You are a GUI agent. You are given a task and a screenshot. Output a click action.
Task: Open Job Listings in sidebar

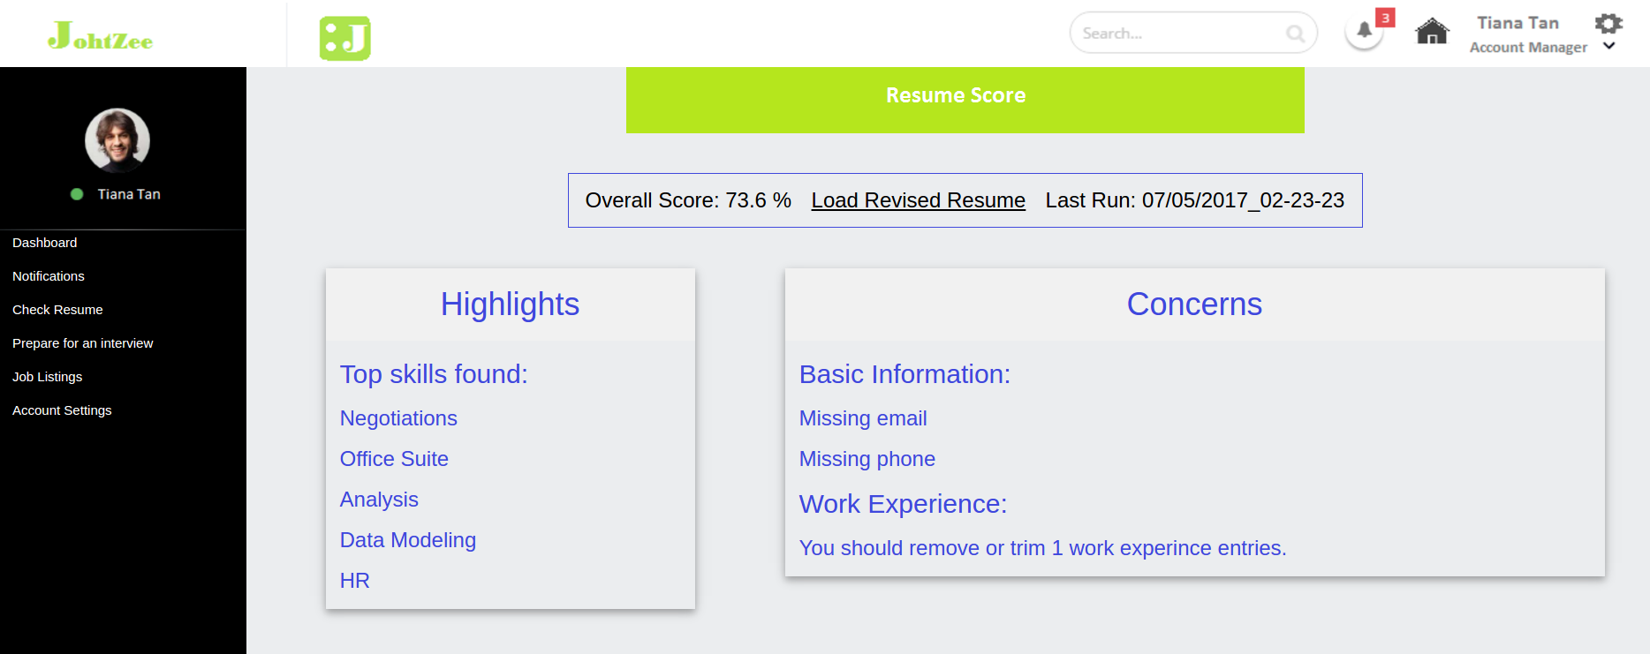pyautogui.click(x=48, y=377)
